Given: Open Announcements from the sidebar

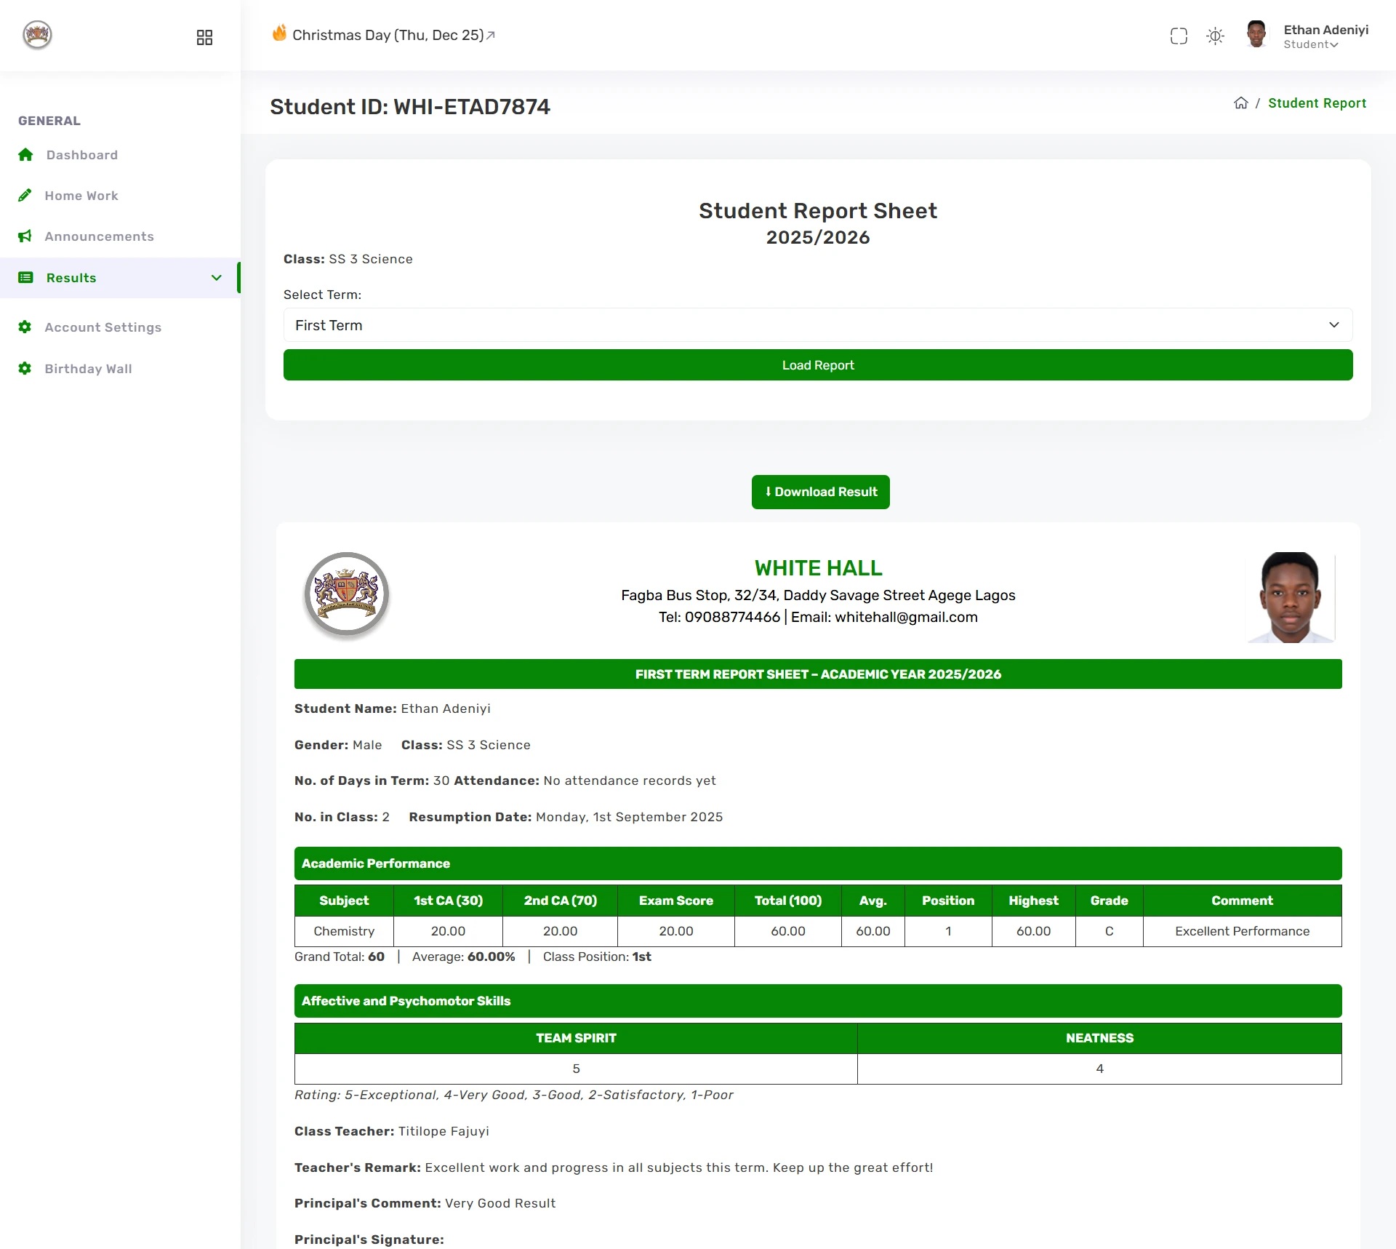Looking at the screenshot, I should click(99, 236).
